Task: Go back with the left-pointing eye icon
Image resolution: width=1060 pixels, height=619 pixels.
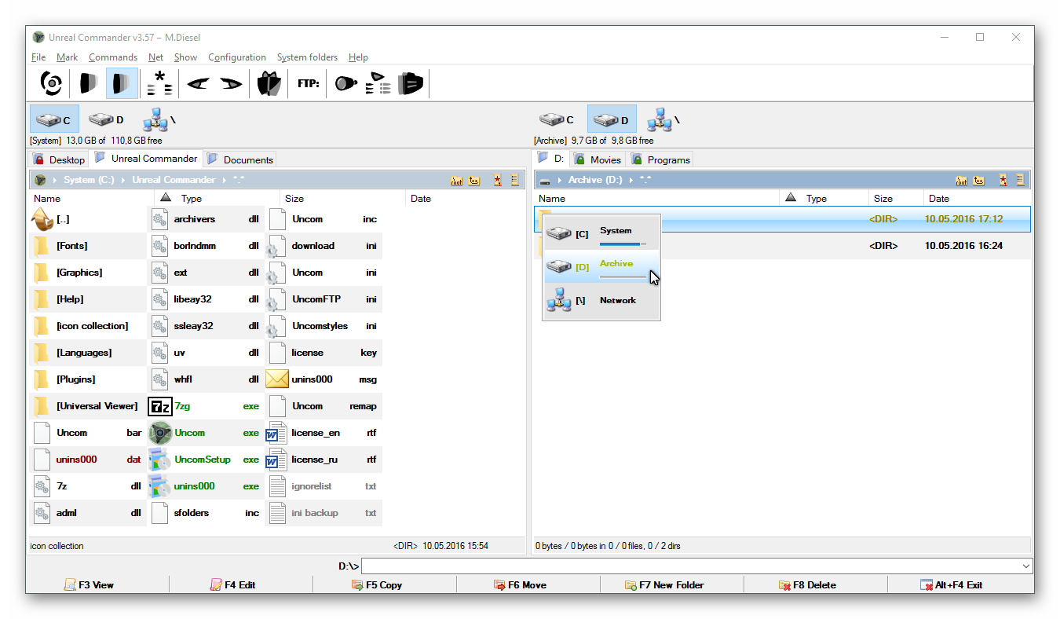Action: [x=198, y=82]
